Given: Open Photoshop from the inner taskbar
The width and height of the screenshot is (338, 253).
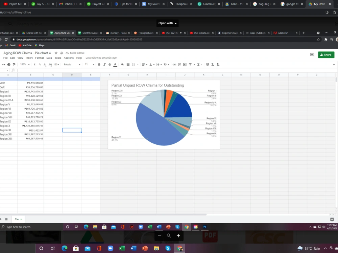Looking at the screenshot, I should coord(204,227).
